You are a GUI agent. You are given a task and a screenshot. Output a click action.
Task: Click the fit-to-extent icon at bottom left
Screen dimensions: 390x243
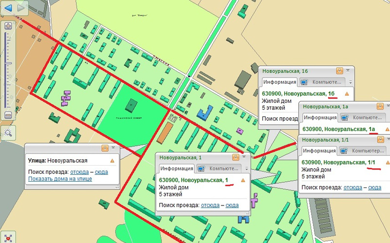[8, 238]
